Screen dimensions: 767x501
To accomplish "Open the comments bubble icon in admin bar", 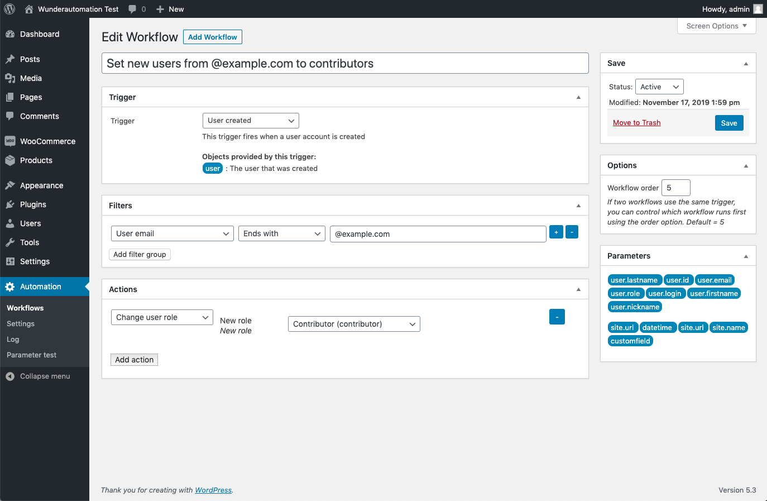I will (x=132, y=9).
